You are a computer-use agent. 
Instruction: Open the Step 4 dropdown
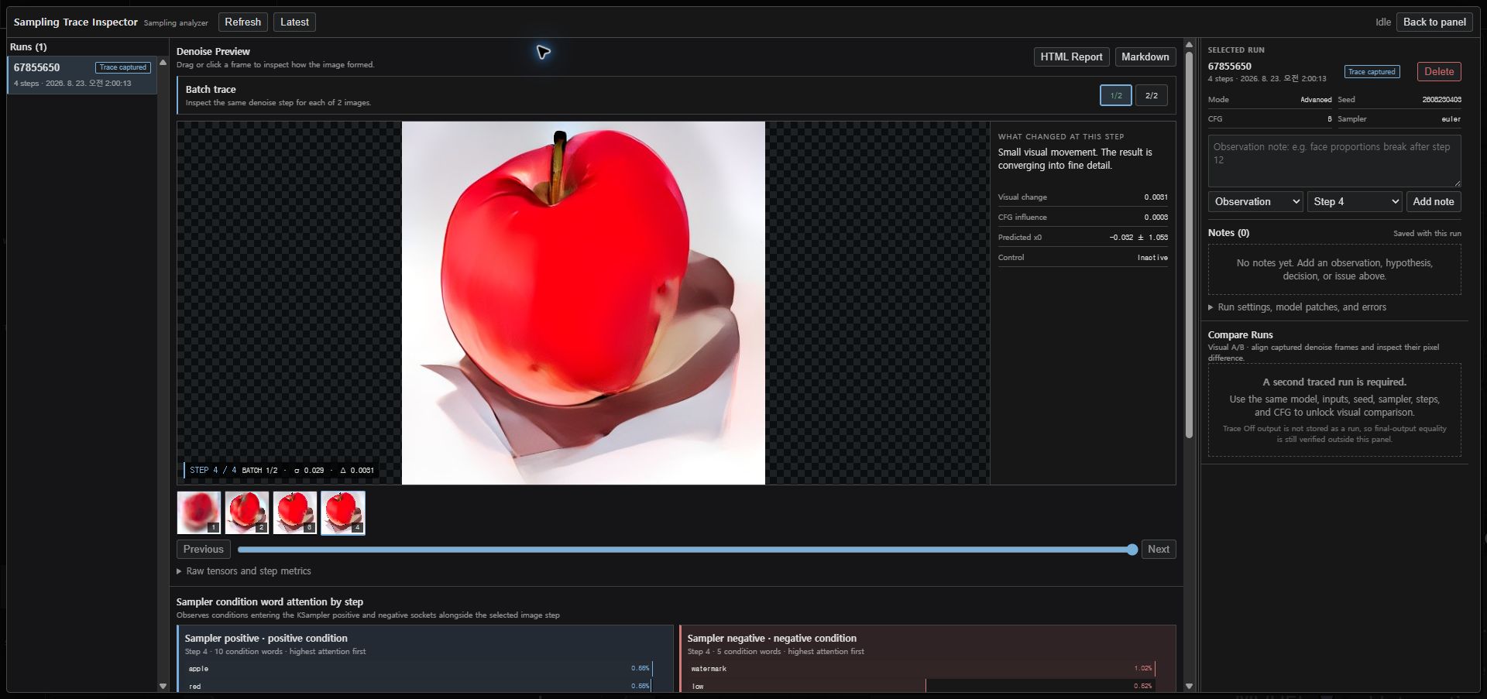(1355, 202)
